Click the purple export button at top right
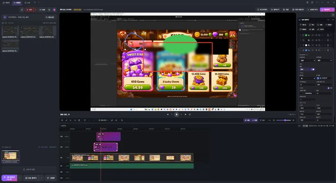336x183 pixels. pos(326,10)
